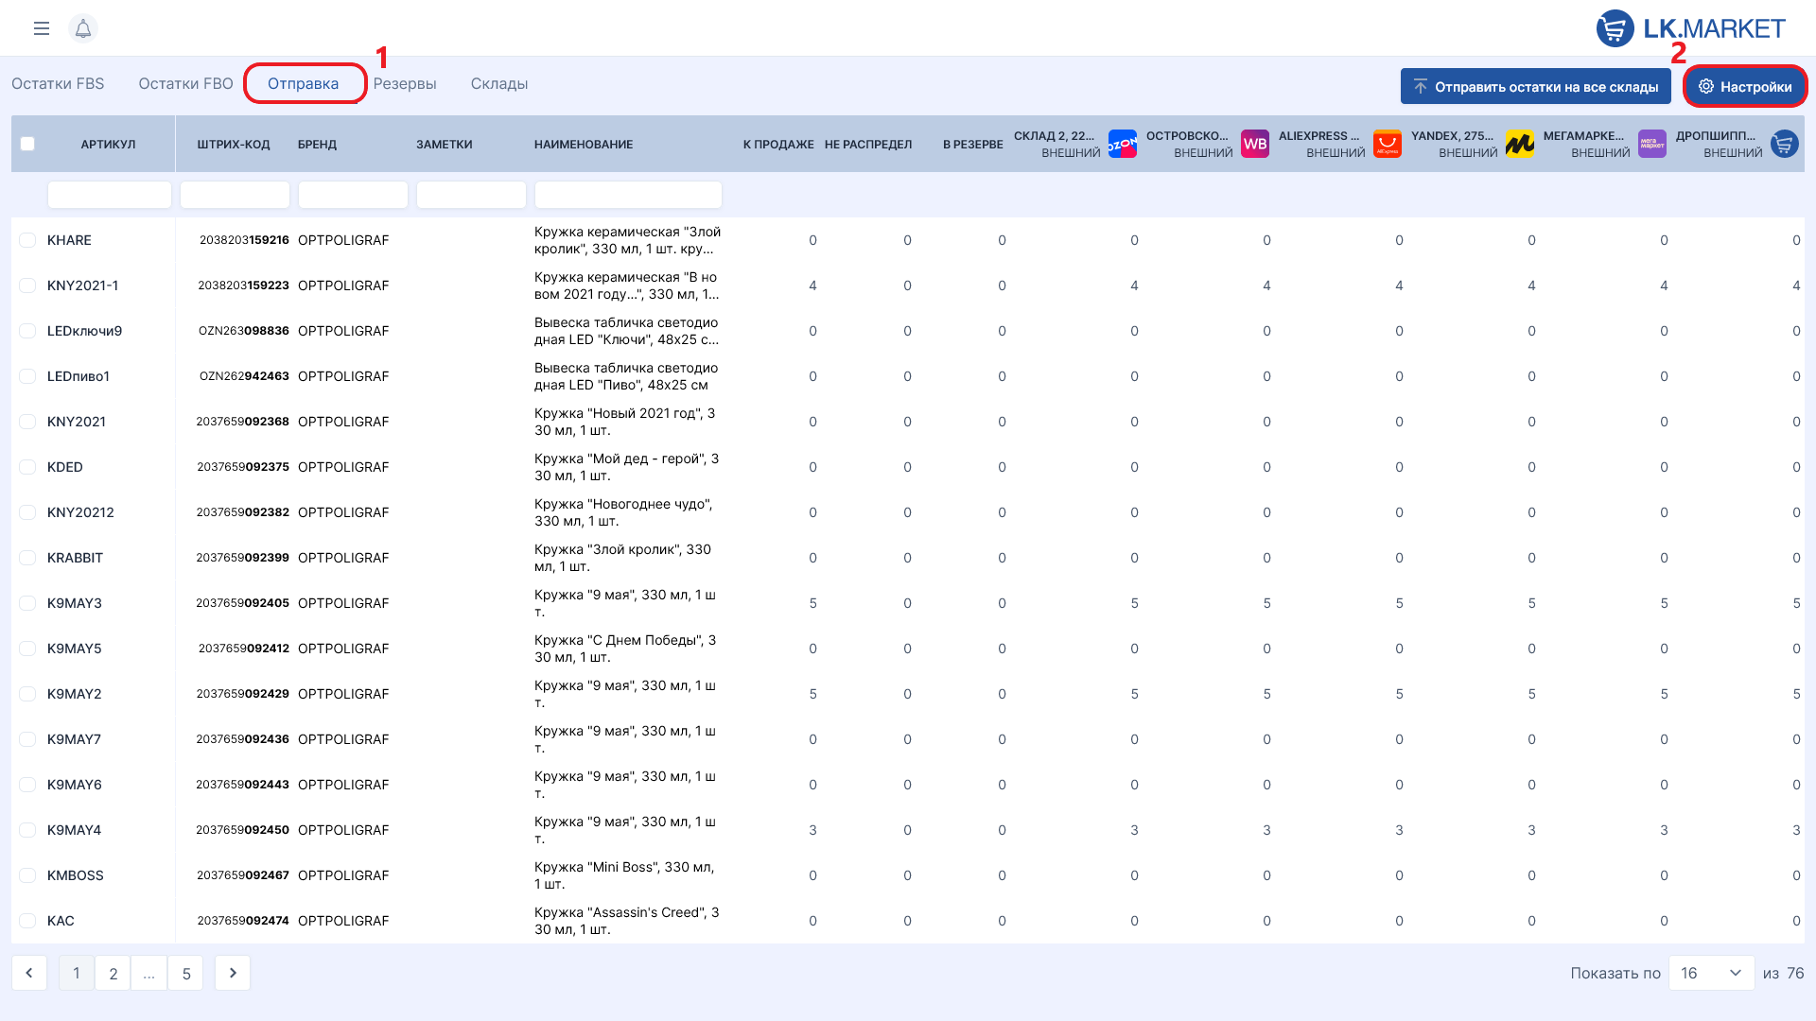Check the KHARE row checkbox
The image size is (1816, 1021).
pos(27,240)
